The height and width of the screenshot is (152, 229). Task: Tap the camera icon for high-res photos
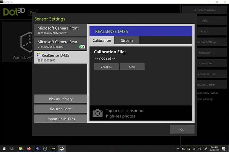[97, 113]
